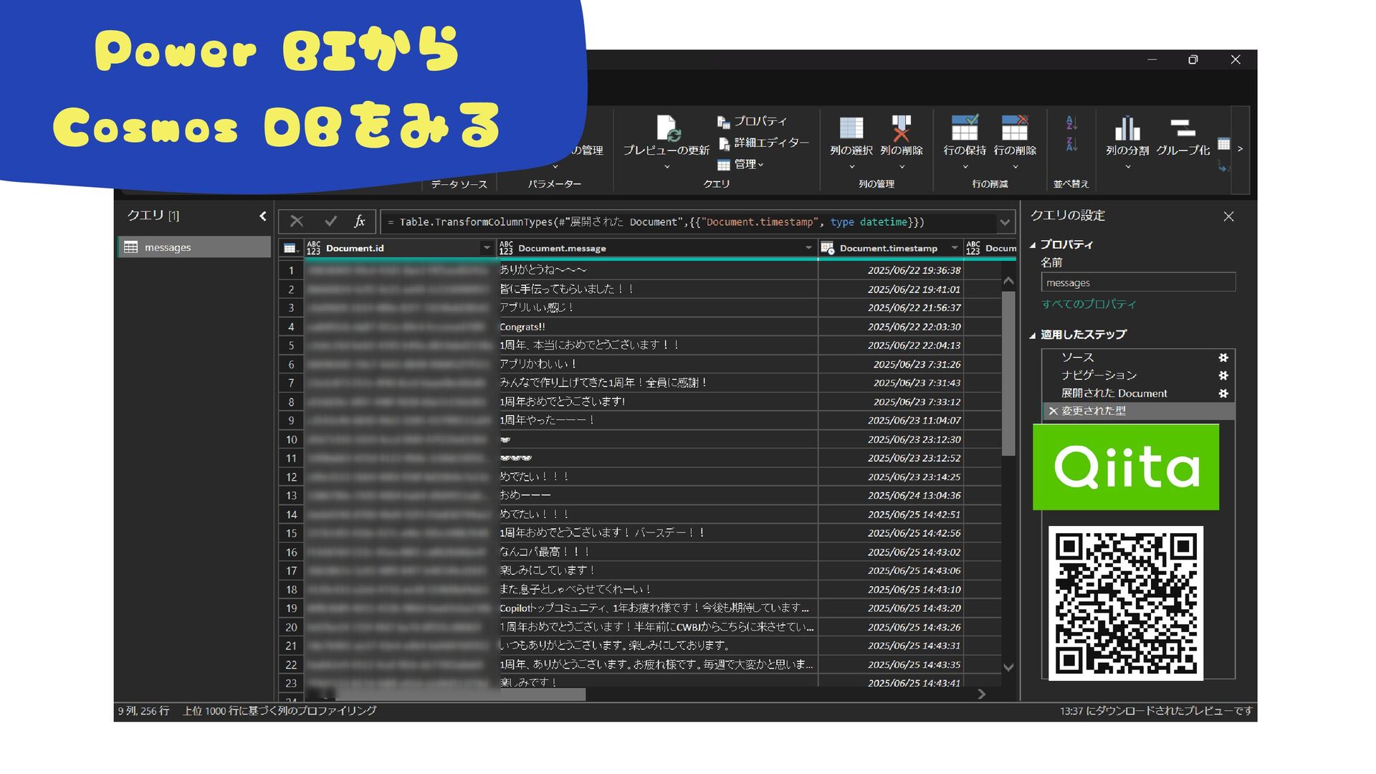
Task: Click the 列の分割 split column icon
Action: (1127, 128)
